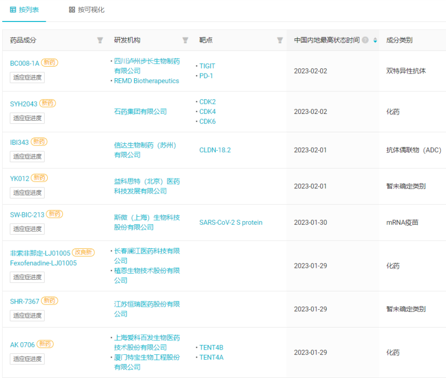Viewport: 446px width, 378px height.
Task: Sort by 中国内地最高状态时间 arrows
Action: coord(375,40)
